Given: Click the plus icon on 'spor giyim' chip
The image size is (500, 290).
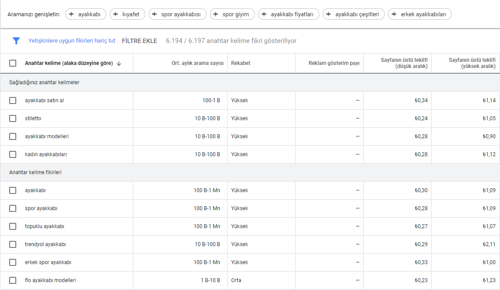Looking at the screenshot, I should (216, 14).
